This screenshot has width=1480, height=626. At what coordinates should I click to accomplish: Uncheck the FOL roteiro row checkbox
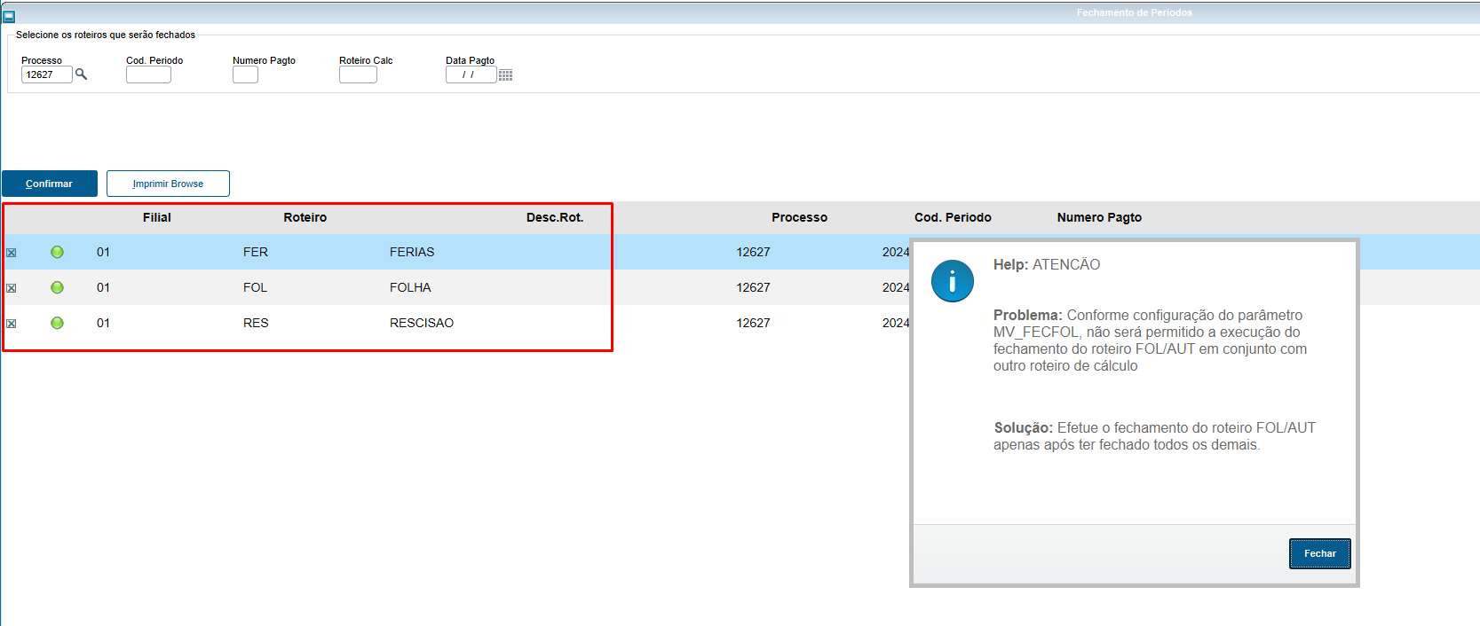click(x=12, y=288)
